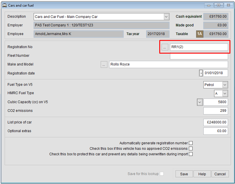Click CO2 emissions field 299
Screen dimensions: 235x184
(216, 111)
